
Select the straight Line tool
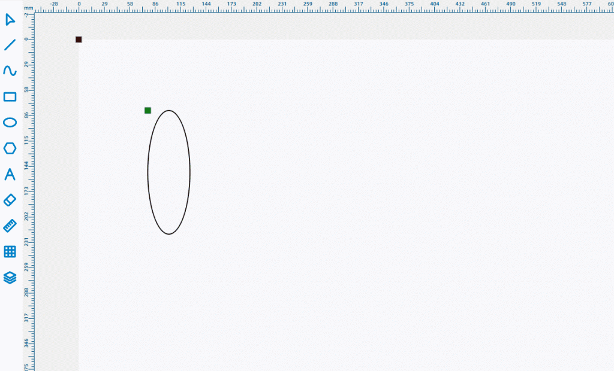coord(10,45)
